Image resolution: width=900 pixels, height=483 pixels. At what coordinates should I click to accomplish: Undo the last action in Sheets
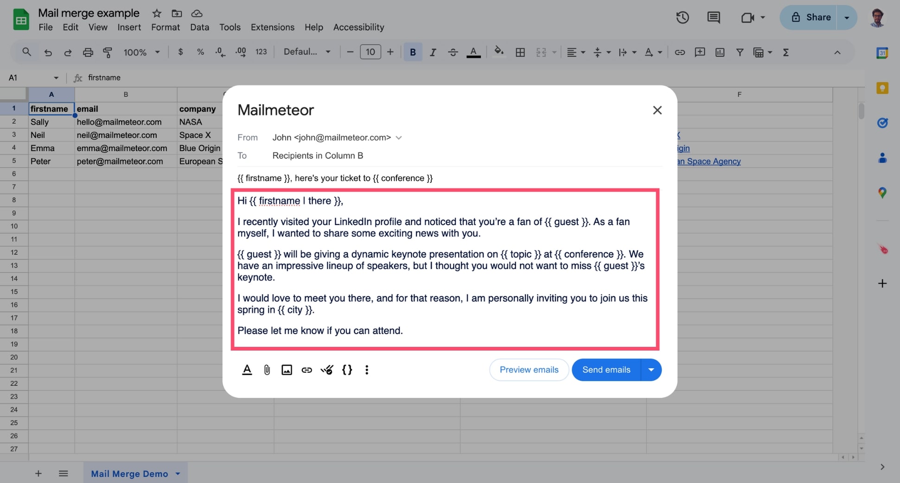pyautogui.click(x=48, y=52)
